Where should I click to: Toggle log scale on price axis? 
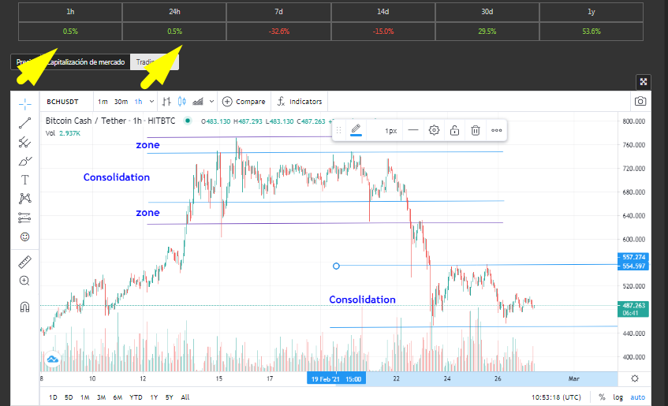click(x=618, y=397)
